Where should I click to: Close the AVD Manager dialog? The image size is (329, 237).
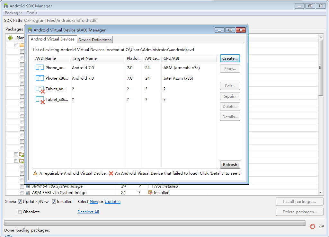pyautogui.click(x=241, y=30)
